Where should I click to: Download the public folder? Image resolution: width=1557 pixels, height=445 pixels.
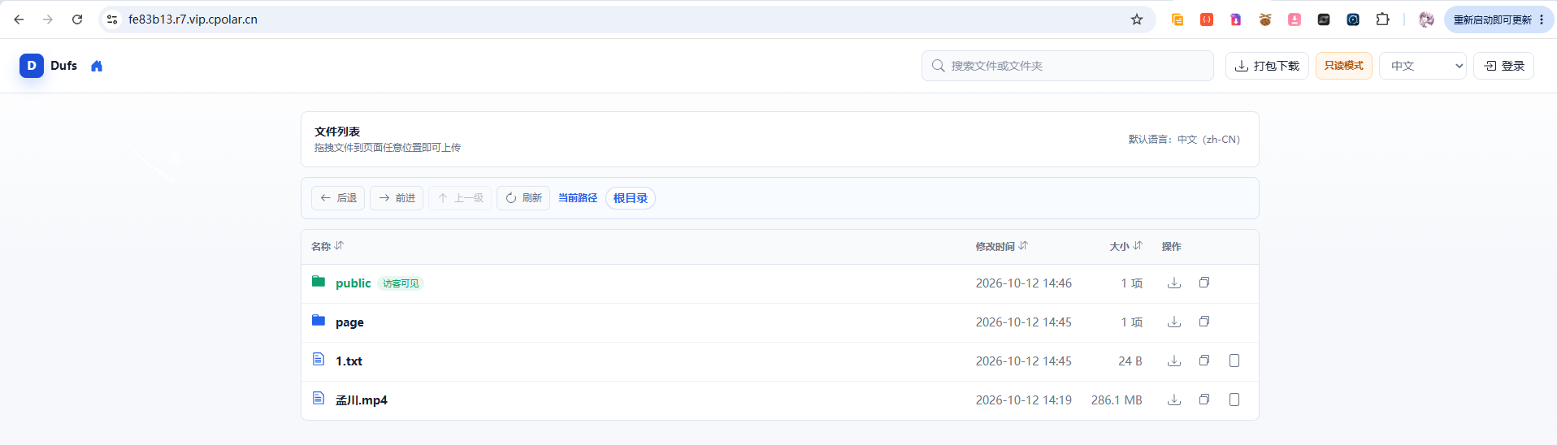click(x=1174, y=283)
